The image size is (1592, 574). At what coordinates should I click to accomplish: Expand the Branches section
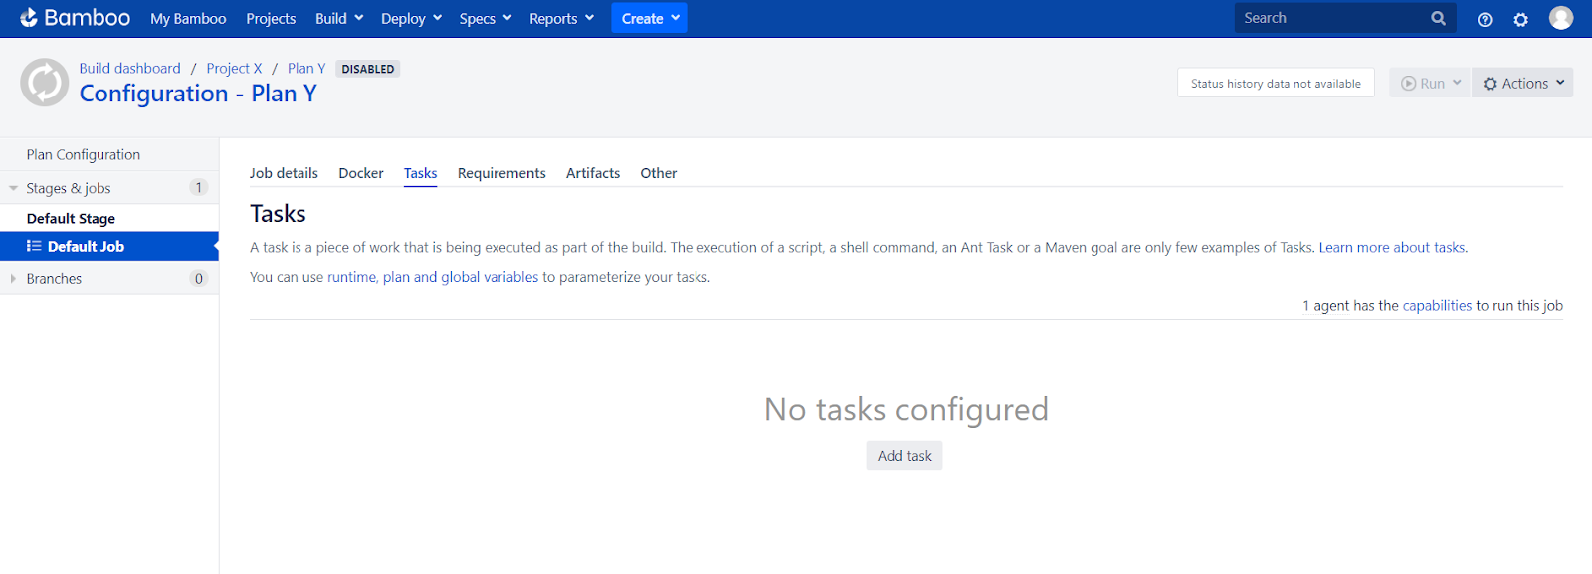(x=14, y=279)
